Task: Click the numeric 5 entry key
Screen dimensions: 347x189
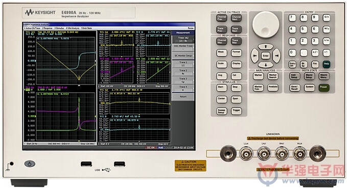Action: click(x=304, y=30)
